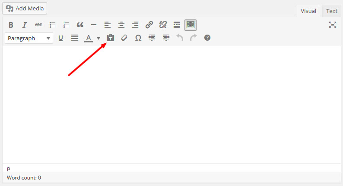Toggle Paste as text clipboard icon

111,38
